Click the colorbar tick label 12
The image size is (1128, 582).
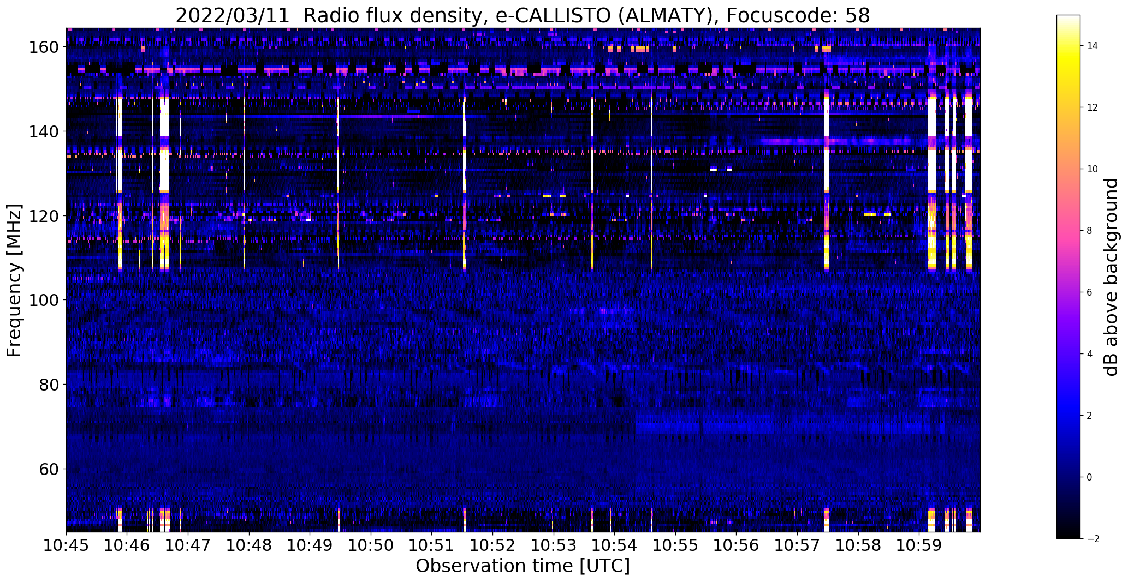[x=1093, y=107]
